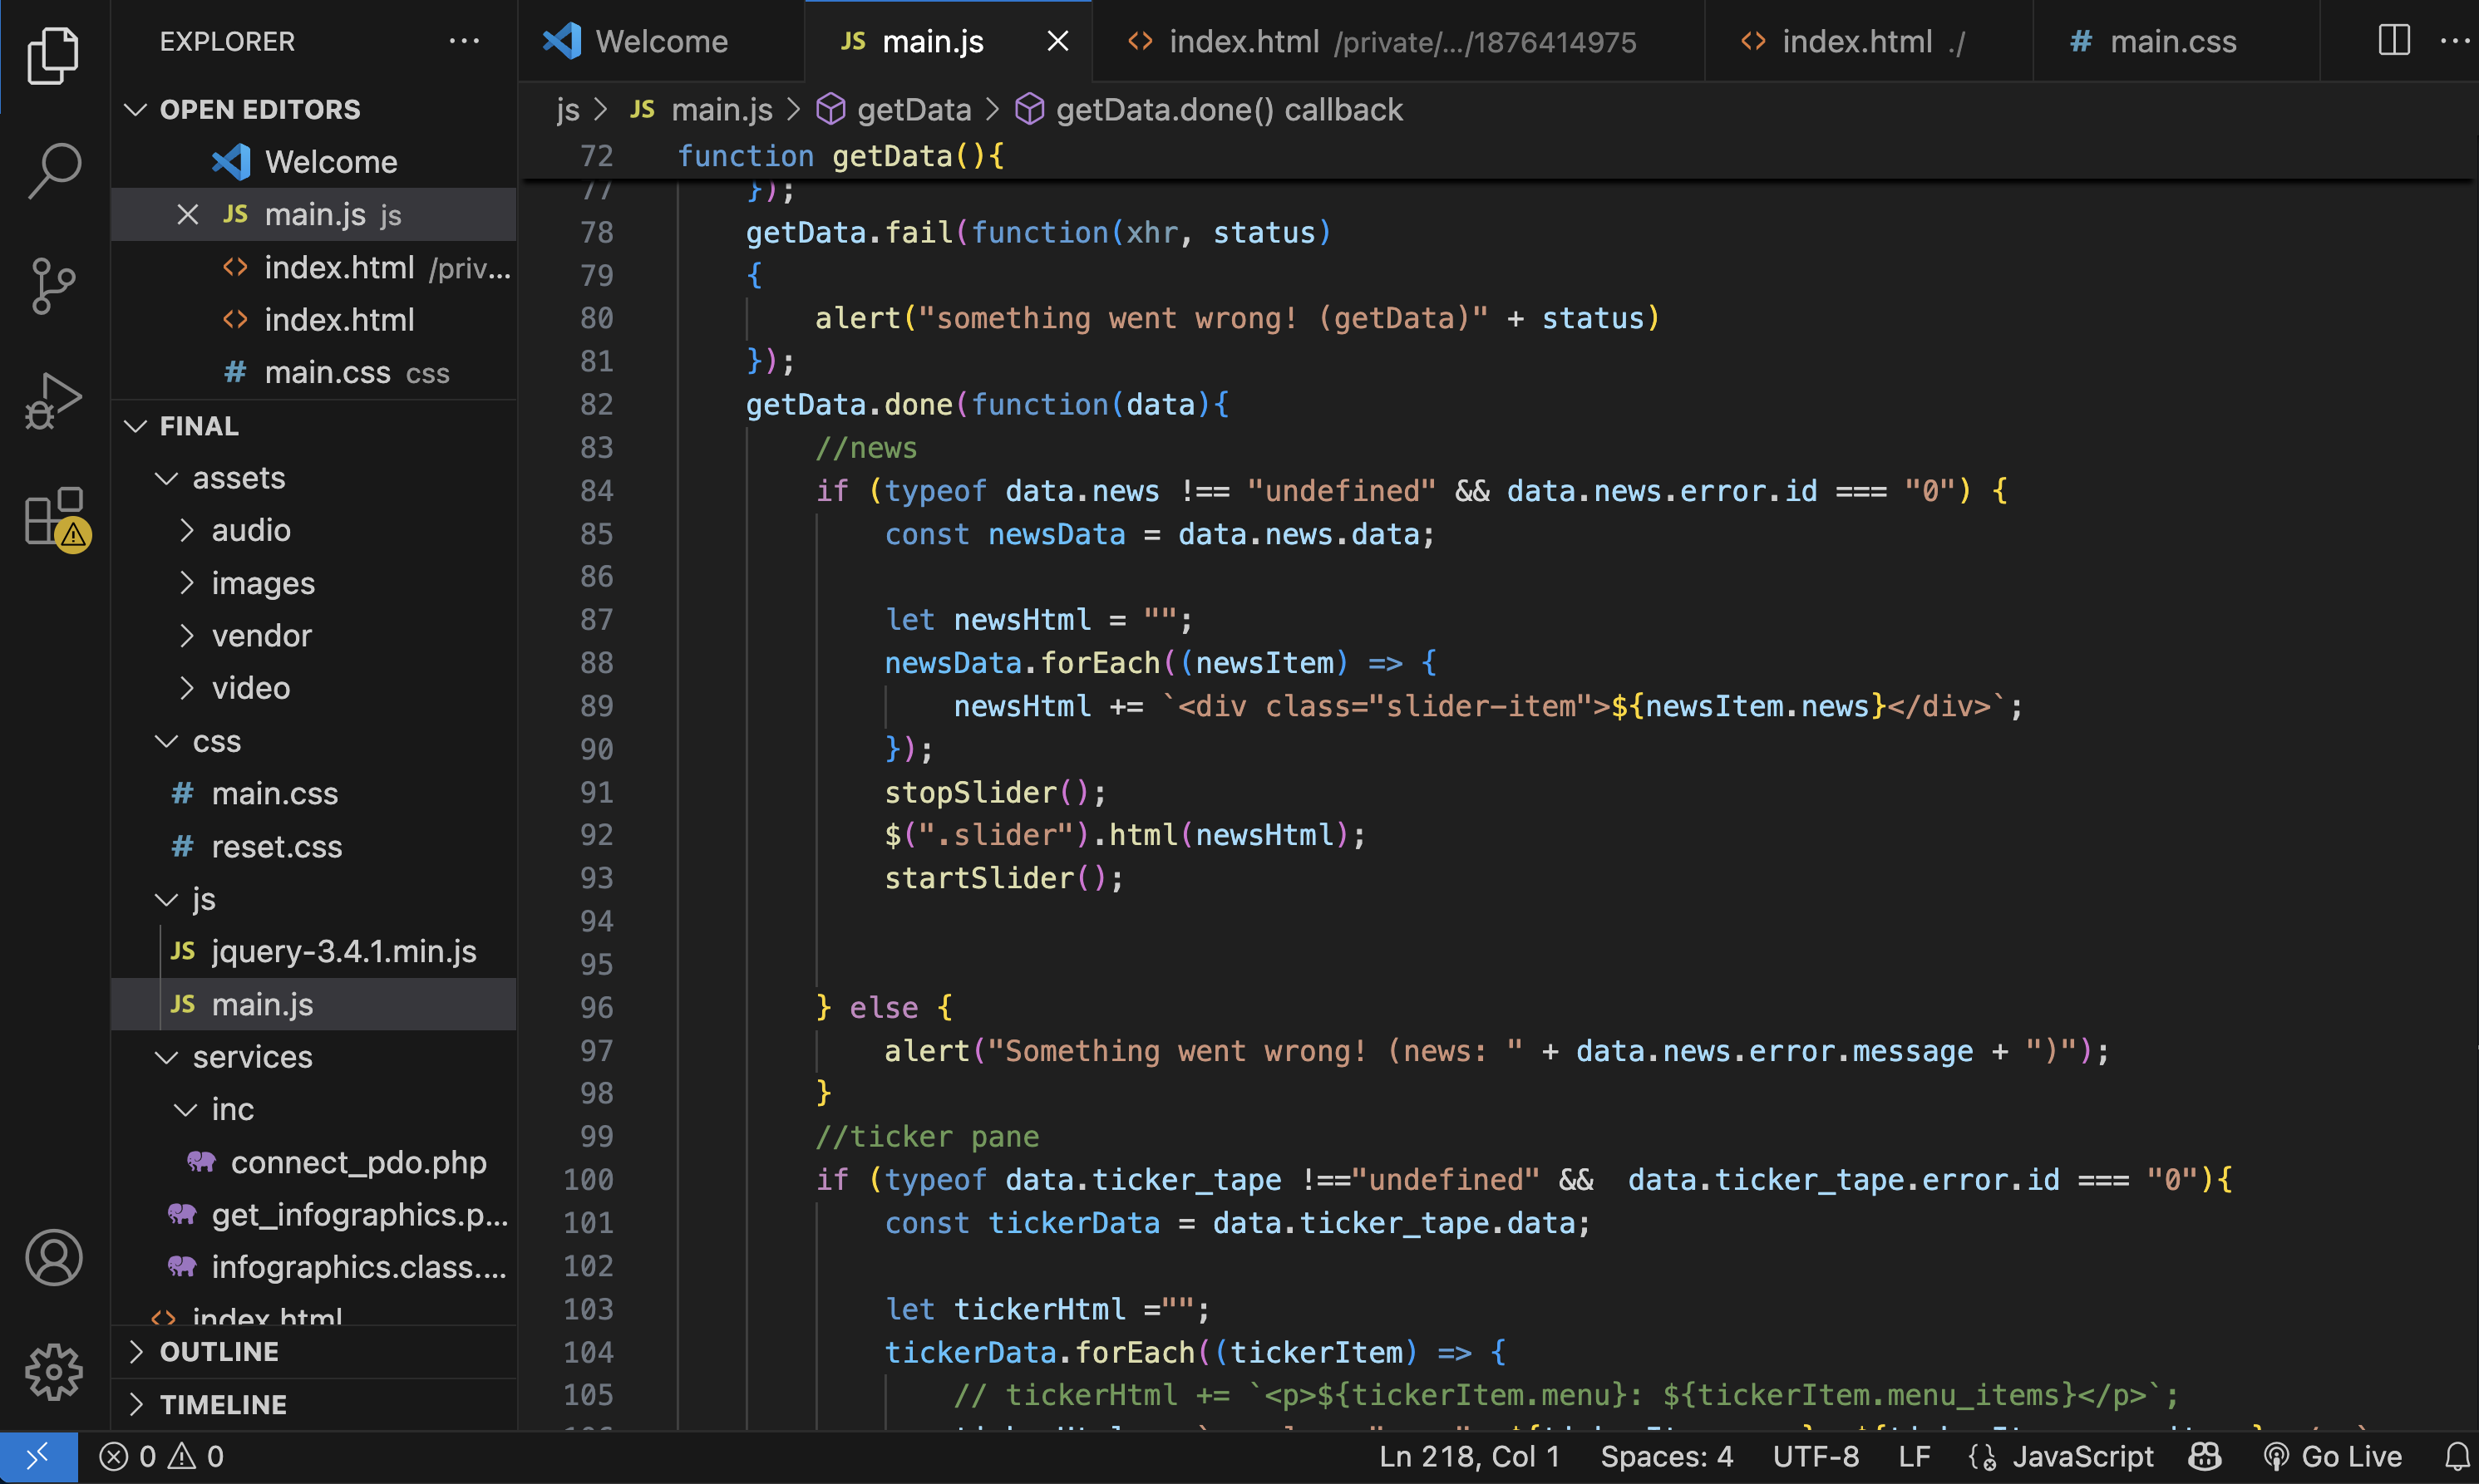Collapse the services folder
The height and width of the screenshot is (1484, 2479).
click(x=252, y=1057)
